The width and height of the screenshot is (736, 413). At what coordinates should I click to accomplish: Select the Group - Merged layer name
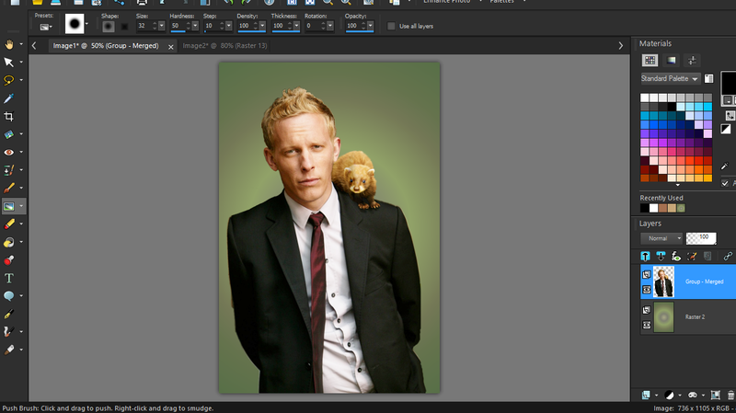point(704,281)
